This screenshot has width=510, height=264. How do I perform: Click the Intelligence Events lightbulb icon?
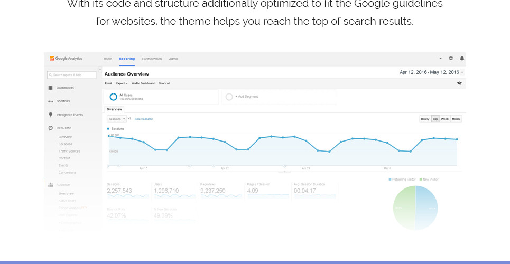[51, 115]
